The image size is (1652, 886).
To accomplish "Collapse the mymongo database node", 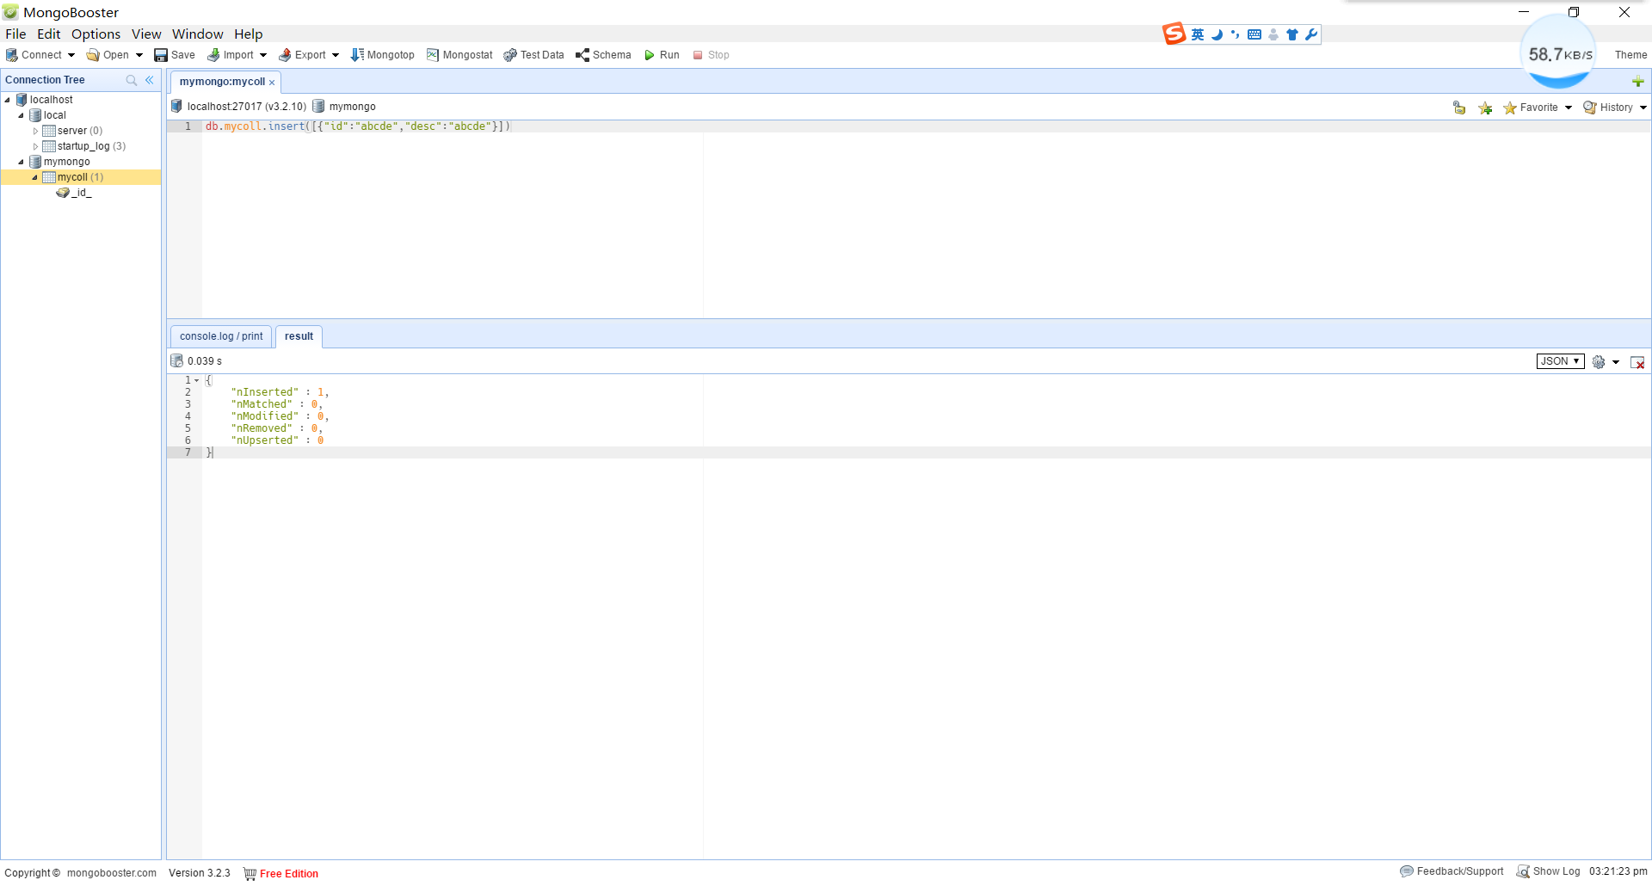I will (x=22, y=162).
